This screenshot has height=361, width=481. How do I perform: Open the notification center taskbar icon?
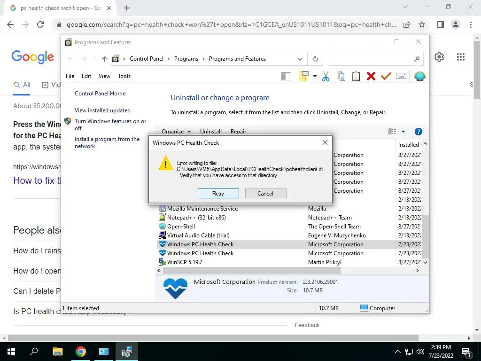(x=466, y=352)
